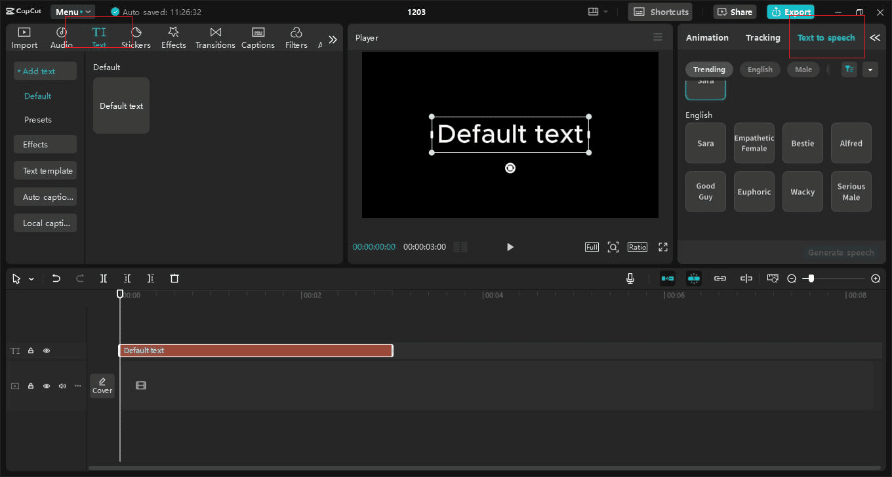Screen dimensions: 892x477
Task: Click the Split clip icon
Action: (x=104, y=278)
